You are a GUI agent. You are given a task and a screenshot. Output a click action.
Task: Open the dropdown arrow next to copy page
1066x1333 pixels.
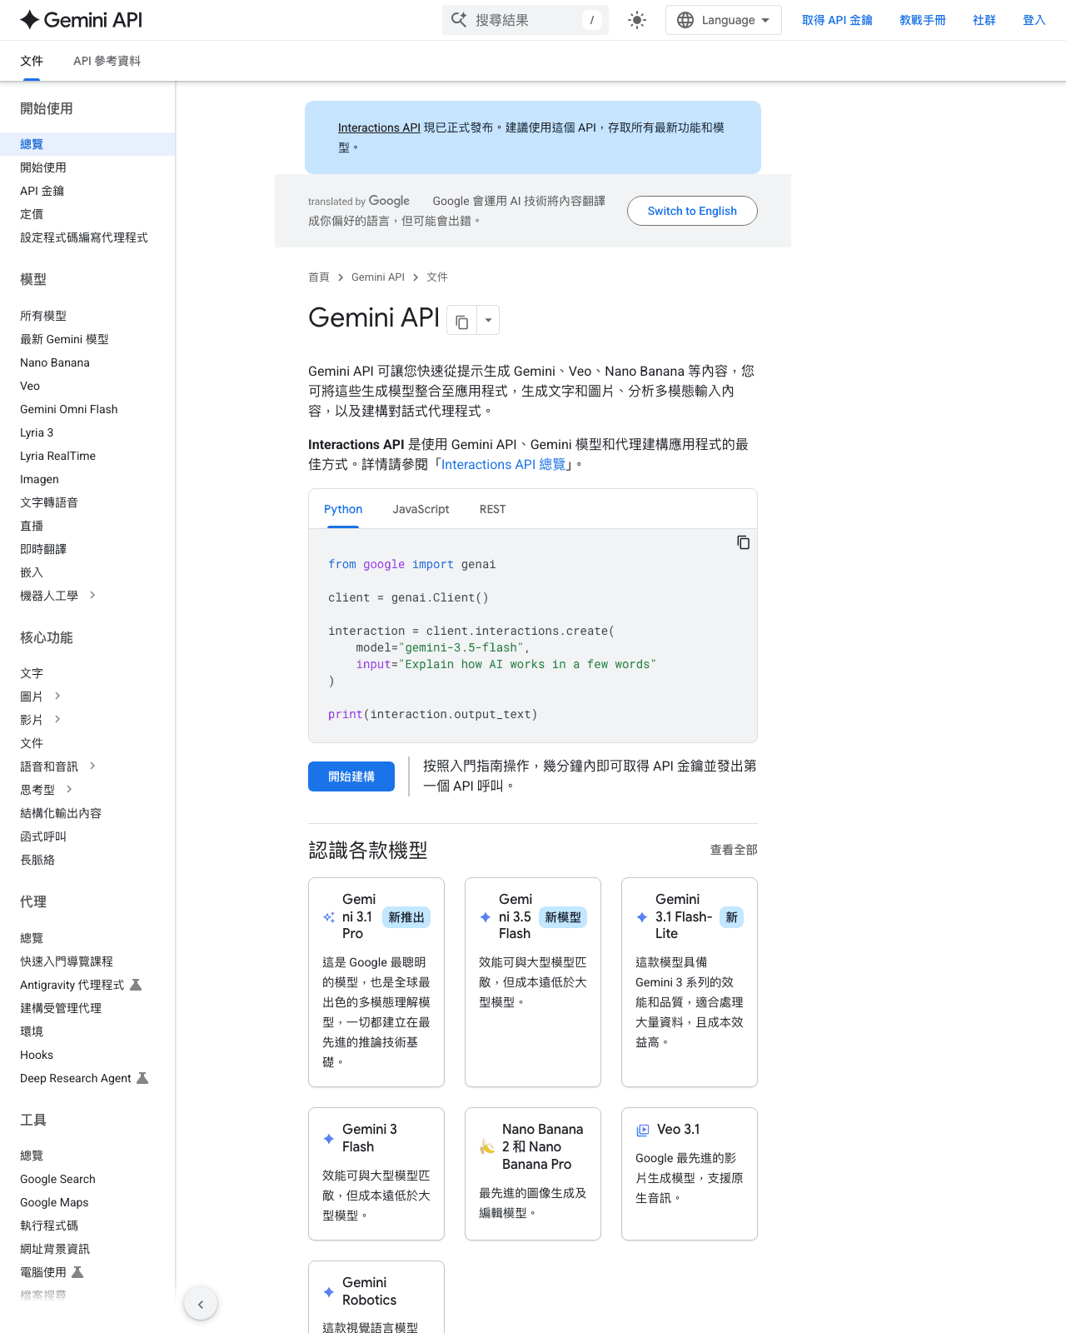coord(488,321)
